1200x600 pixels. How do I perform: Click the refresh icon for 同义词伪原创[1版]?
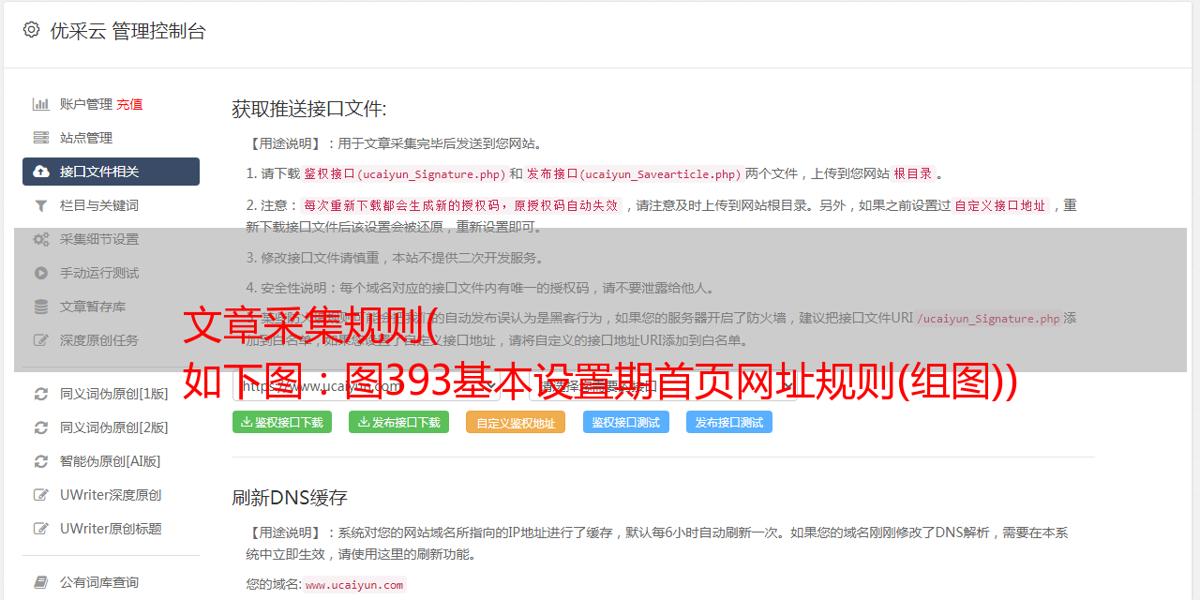[41, 394]
